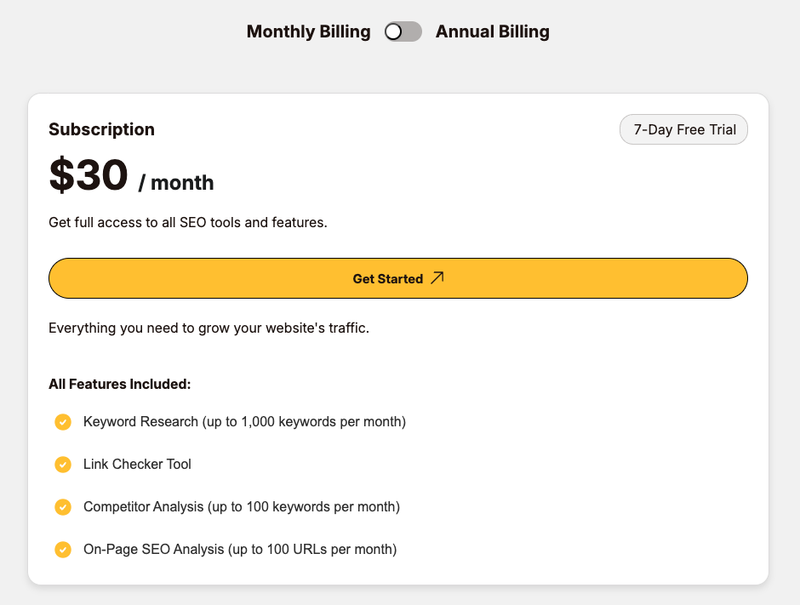Select the Link Checker Tool text

click(137, 465)
